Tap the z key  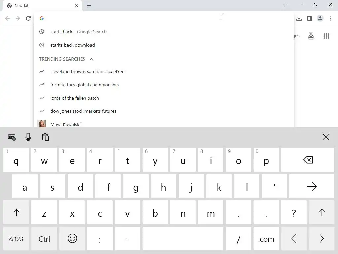44,213
